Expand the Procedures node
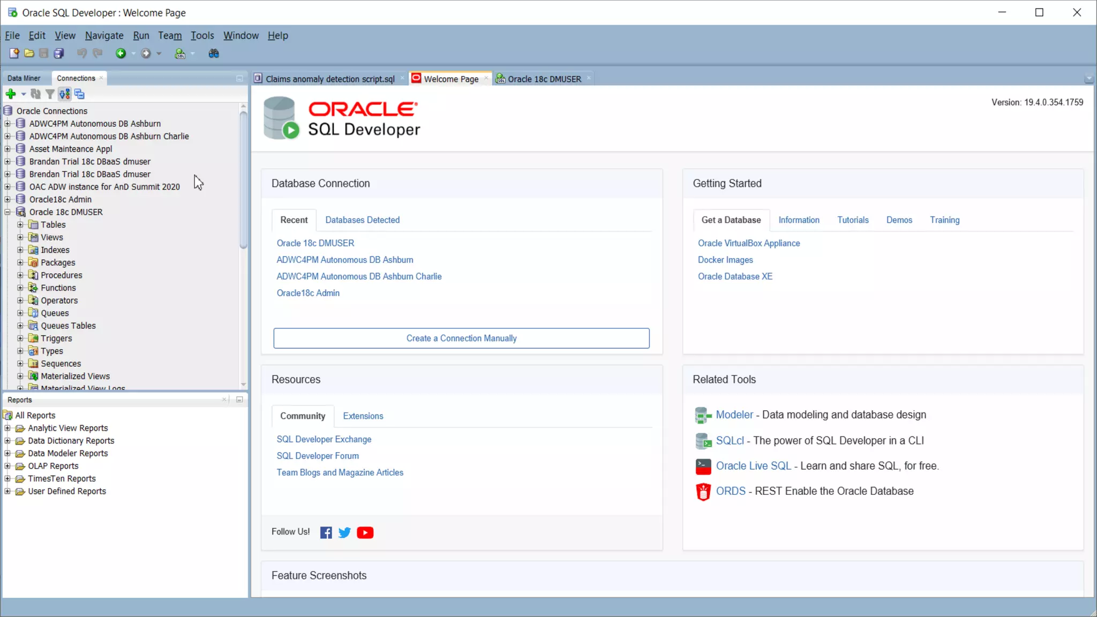Screen dimensions: 1097x617 point(20,275)
